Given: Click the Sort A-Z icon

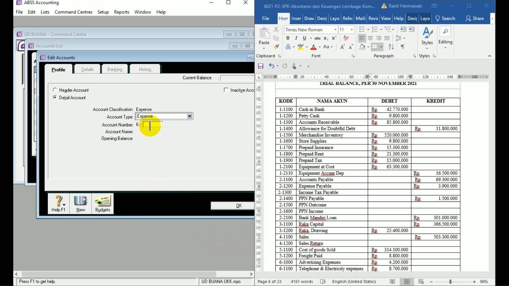Looking at the screenshot, I should 391,47.
